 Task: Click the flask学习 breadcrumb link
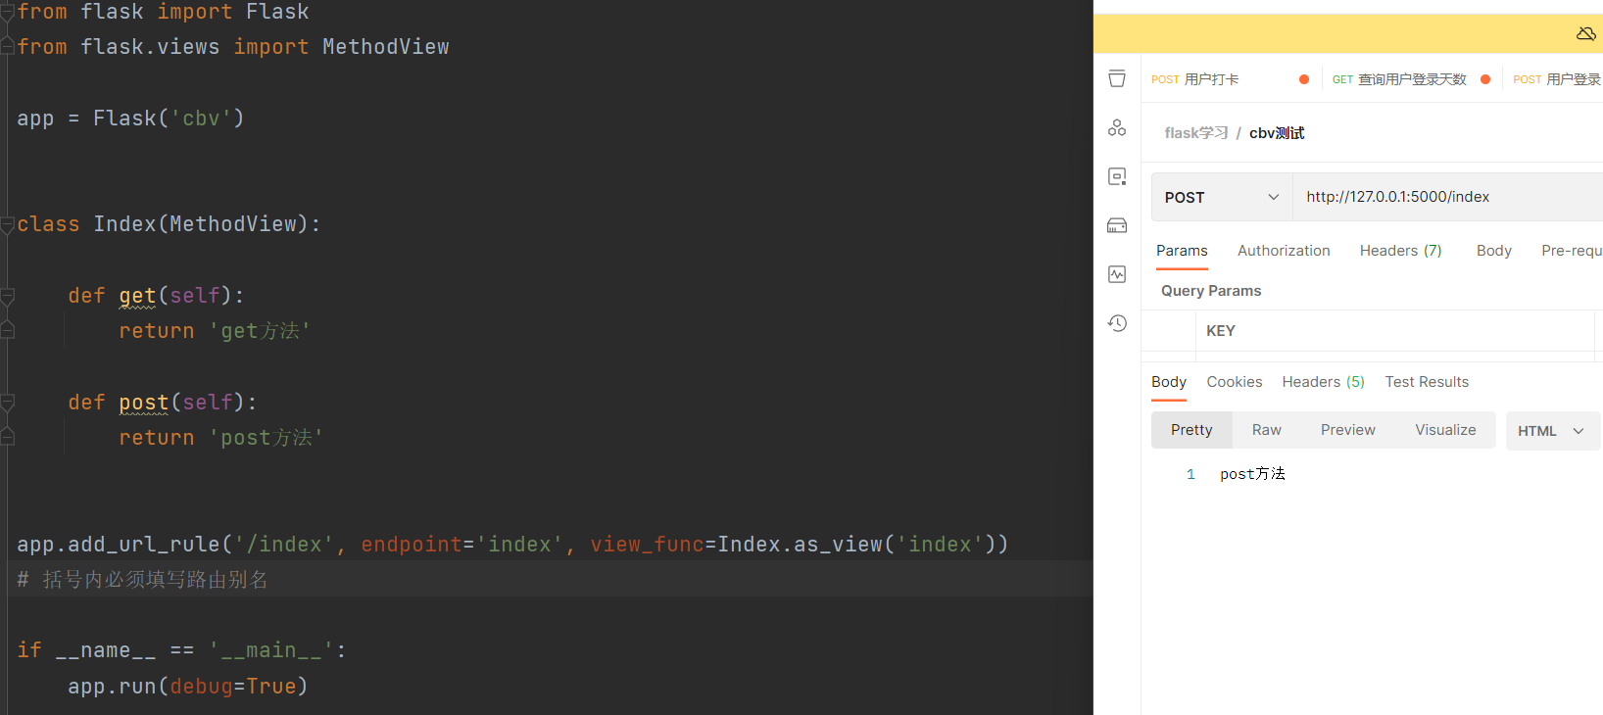[x=1195, y=133]
